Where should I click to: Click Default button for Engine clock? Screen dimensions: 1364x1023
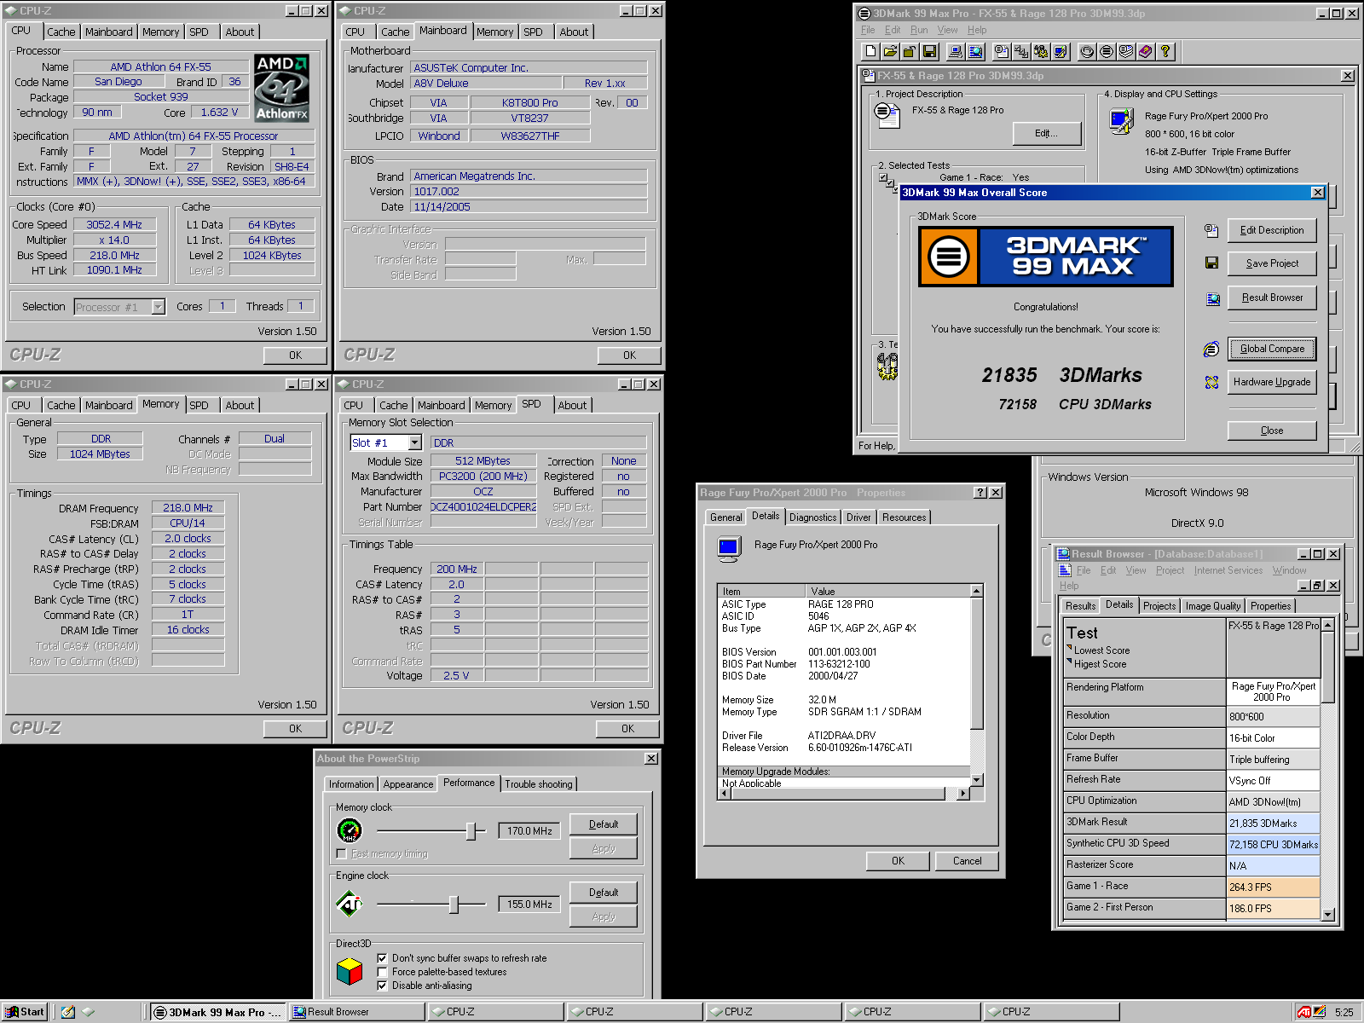[604, 893]
